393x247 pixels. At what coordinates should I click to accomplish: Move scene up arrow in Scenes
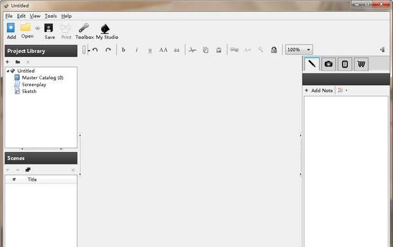(18, 170)
